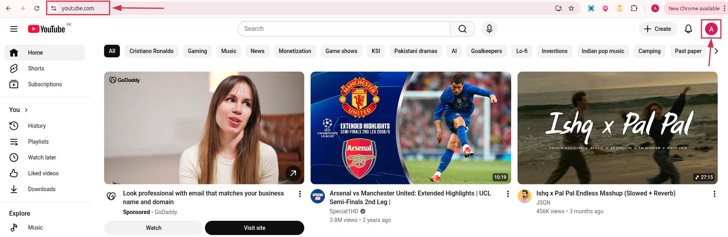Select the Inventions chip
The height and width of the screenshot is (237, 728).
[555, 51]
